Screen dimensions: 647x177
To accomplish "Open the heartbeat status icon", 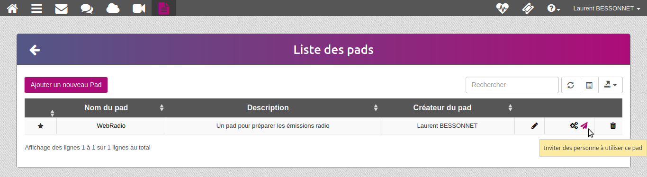I will pos(502,8).
